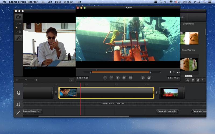The height and width of the screenshot is (134, 215).
Task: Open the Help menu
Action: (x=78, y=2)
